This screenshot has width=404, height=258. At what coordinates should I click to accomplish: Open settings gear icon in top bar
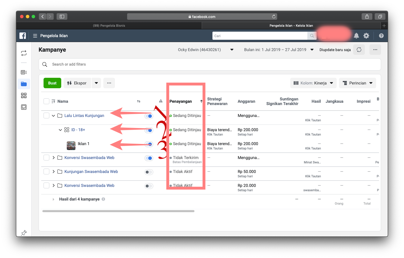[x=366, y=36]
